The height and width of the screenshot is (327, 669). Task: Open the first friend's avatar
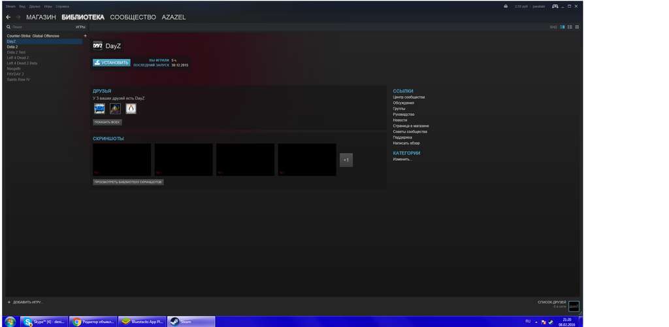[99, 109]
